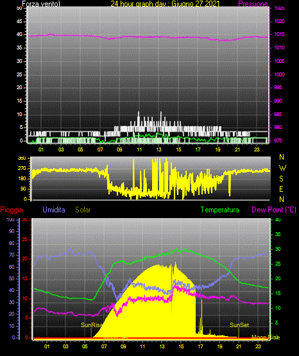Click the Temperatura legend label
Image resolution: width=299 pixels, height=356 pixels.
coord(220,210)
